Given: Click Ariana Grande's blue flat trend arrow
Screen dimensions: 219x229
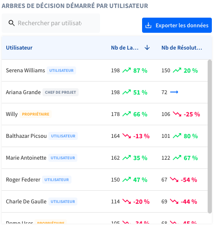Looking at the screenshot, I should pyautogui.click(x=174, y=92).
